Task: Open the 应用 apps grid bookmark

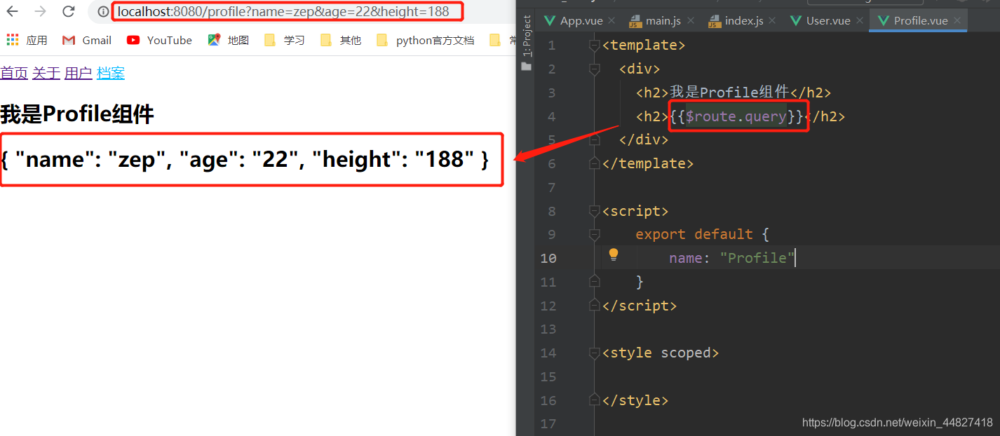Action: coord(27,40)
